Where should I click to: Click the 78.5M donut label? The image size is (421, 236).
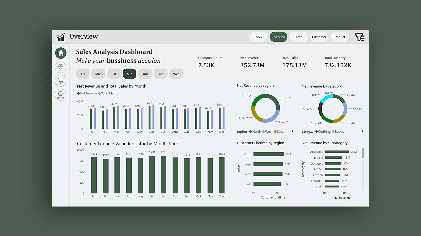[x=247, y=96]
